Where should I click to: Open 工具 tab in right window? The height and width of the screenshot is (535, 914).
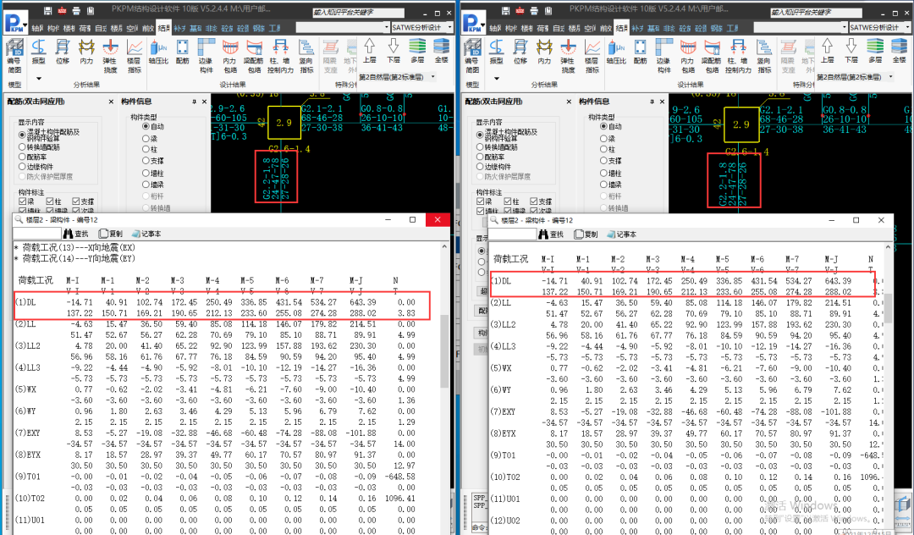click(732, 28)
